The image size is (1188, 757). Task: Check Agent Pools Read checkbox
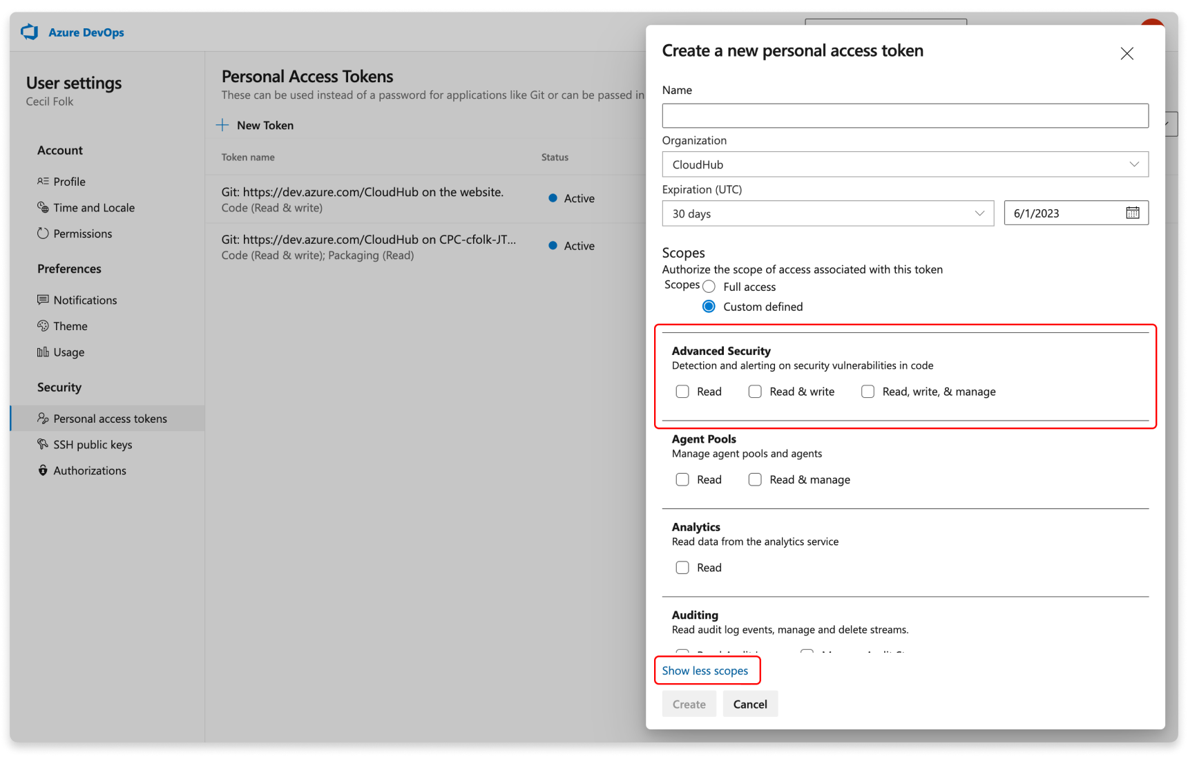tap(682, 479)
